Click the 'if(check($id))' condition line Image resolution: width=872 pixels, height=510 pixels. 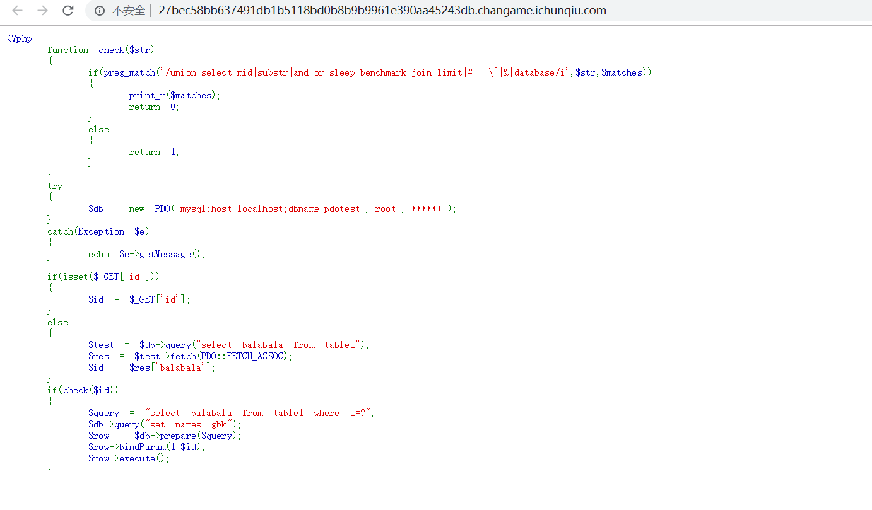tap(83, 390)
